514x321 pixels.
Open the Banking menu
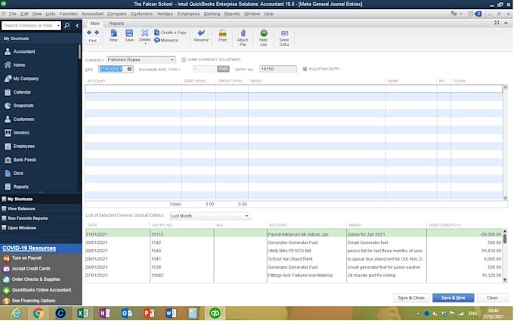click(x=212, y=14)
